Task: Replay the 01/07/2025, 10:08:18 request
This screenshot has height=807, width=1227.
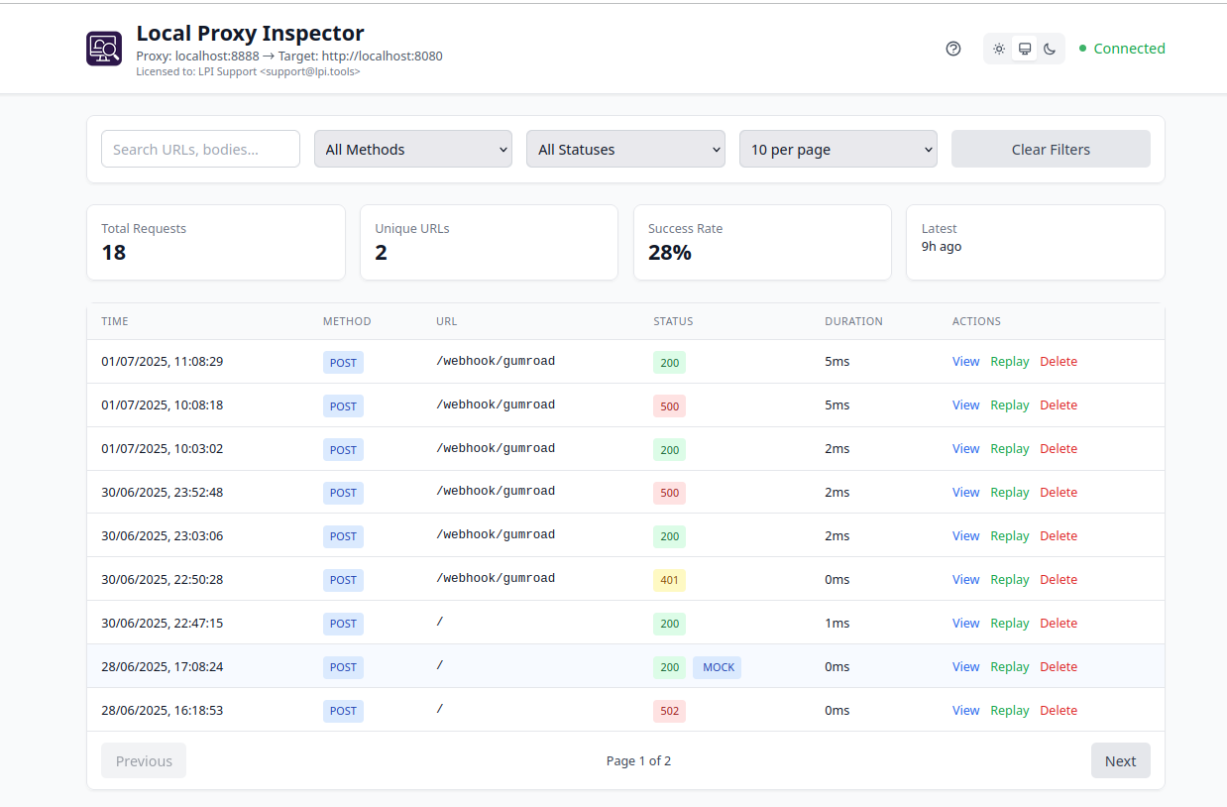Action: [x=1010, y=405]
